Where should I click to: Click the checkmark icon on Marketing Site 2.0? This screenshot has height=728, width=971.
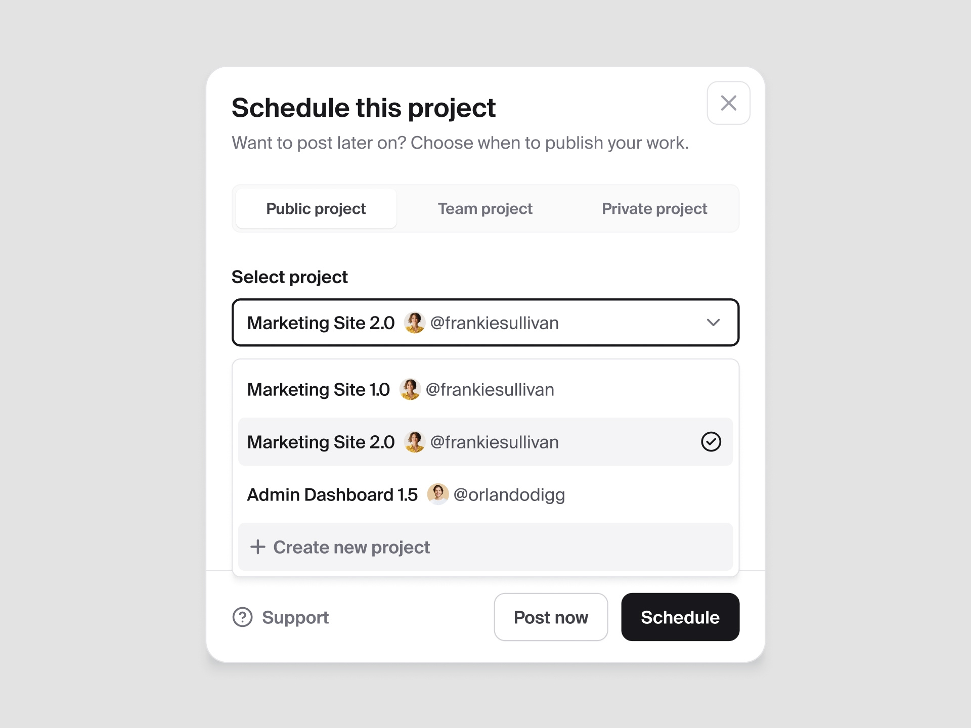(711, 442)
